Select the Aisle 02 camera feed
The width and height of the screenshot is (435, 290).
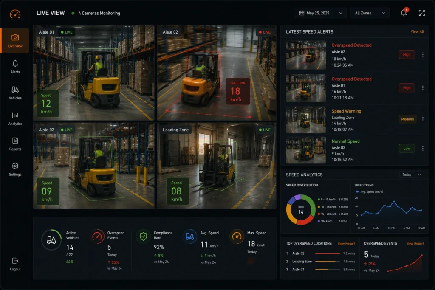point(216,73)
